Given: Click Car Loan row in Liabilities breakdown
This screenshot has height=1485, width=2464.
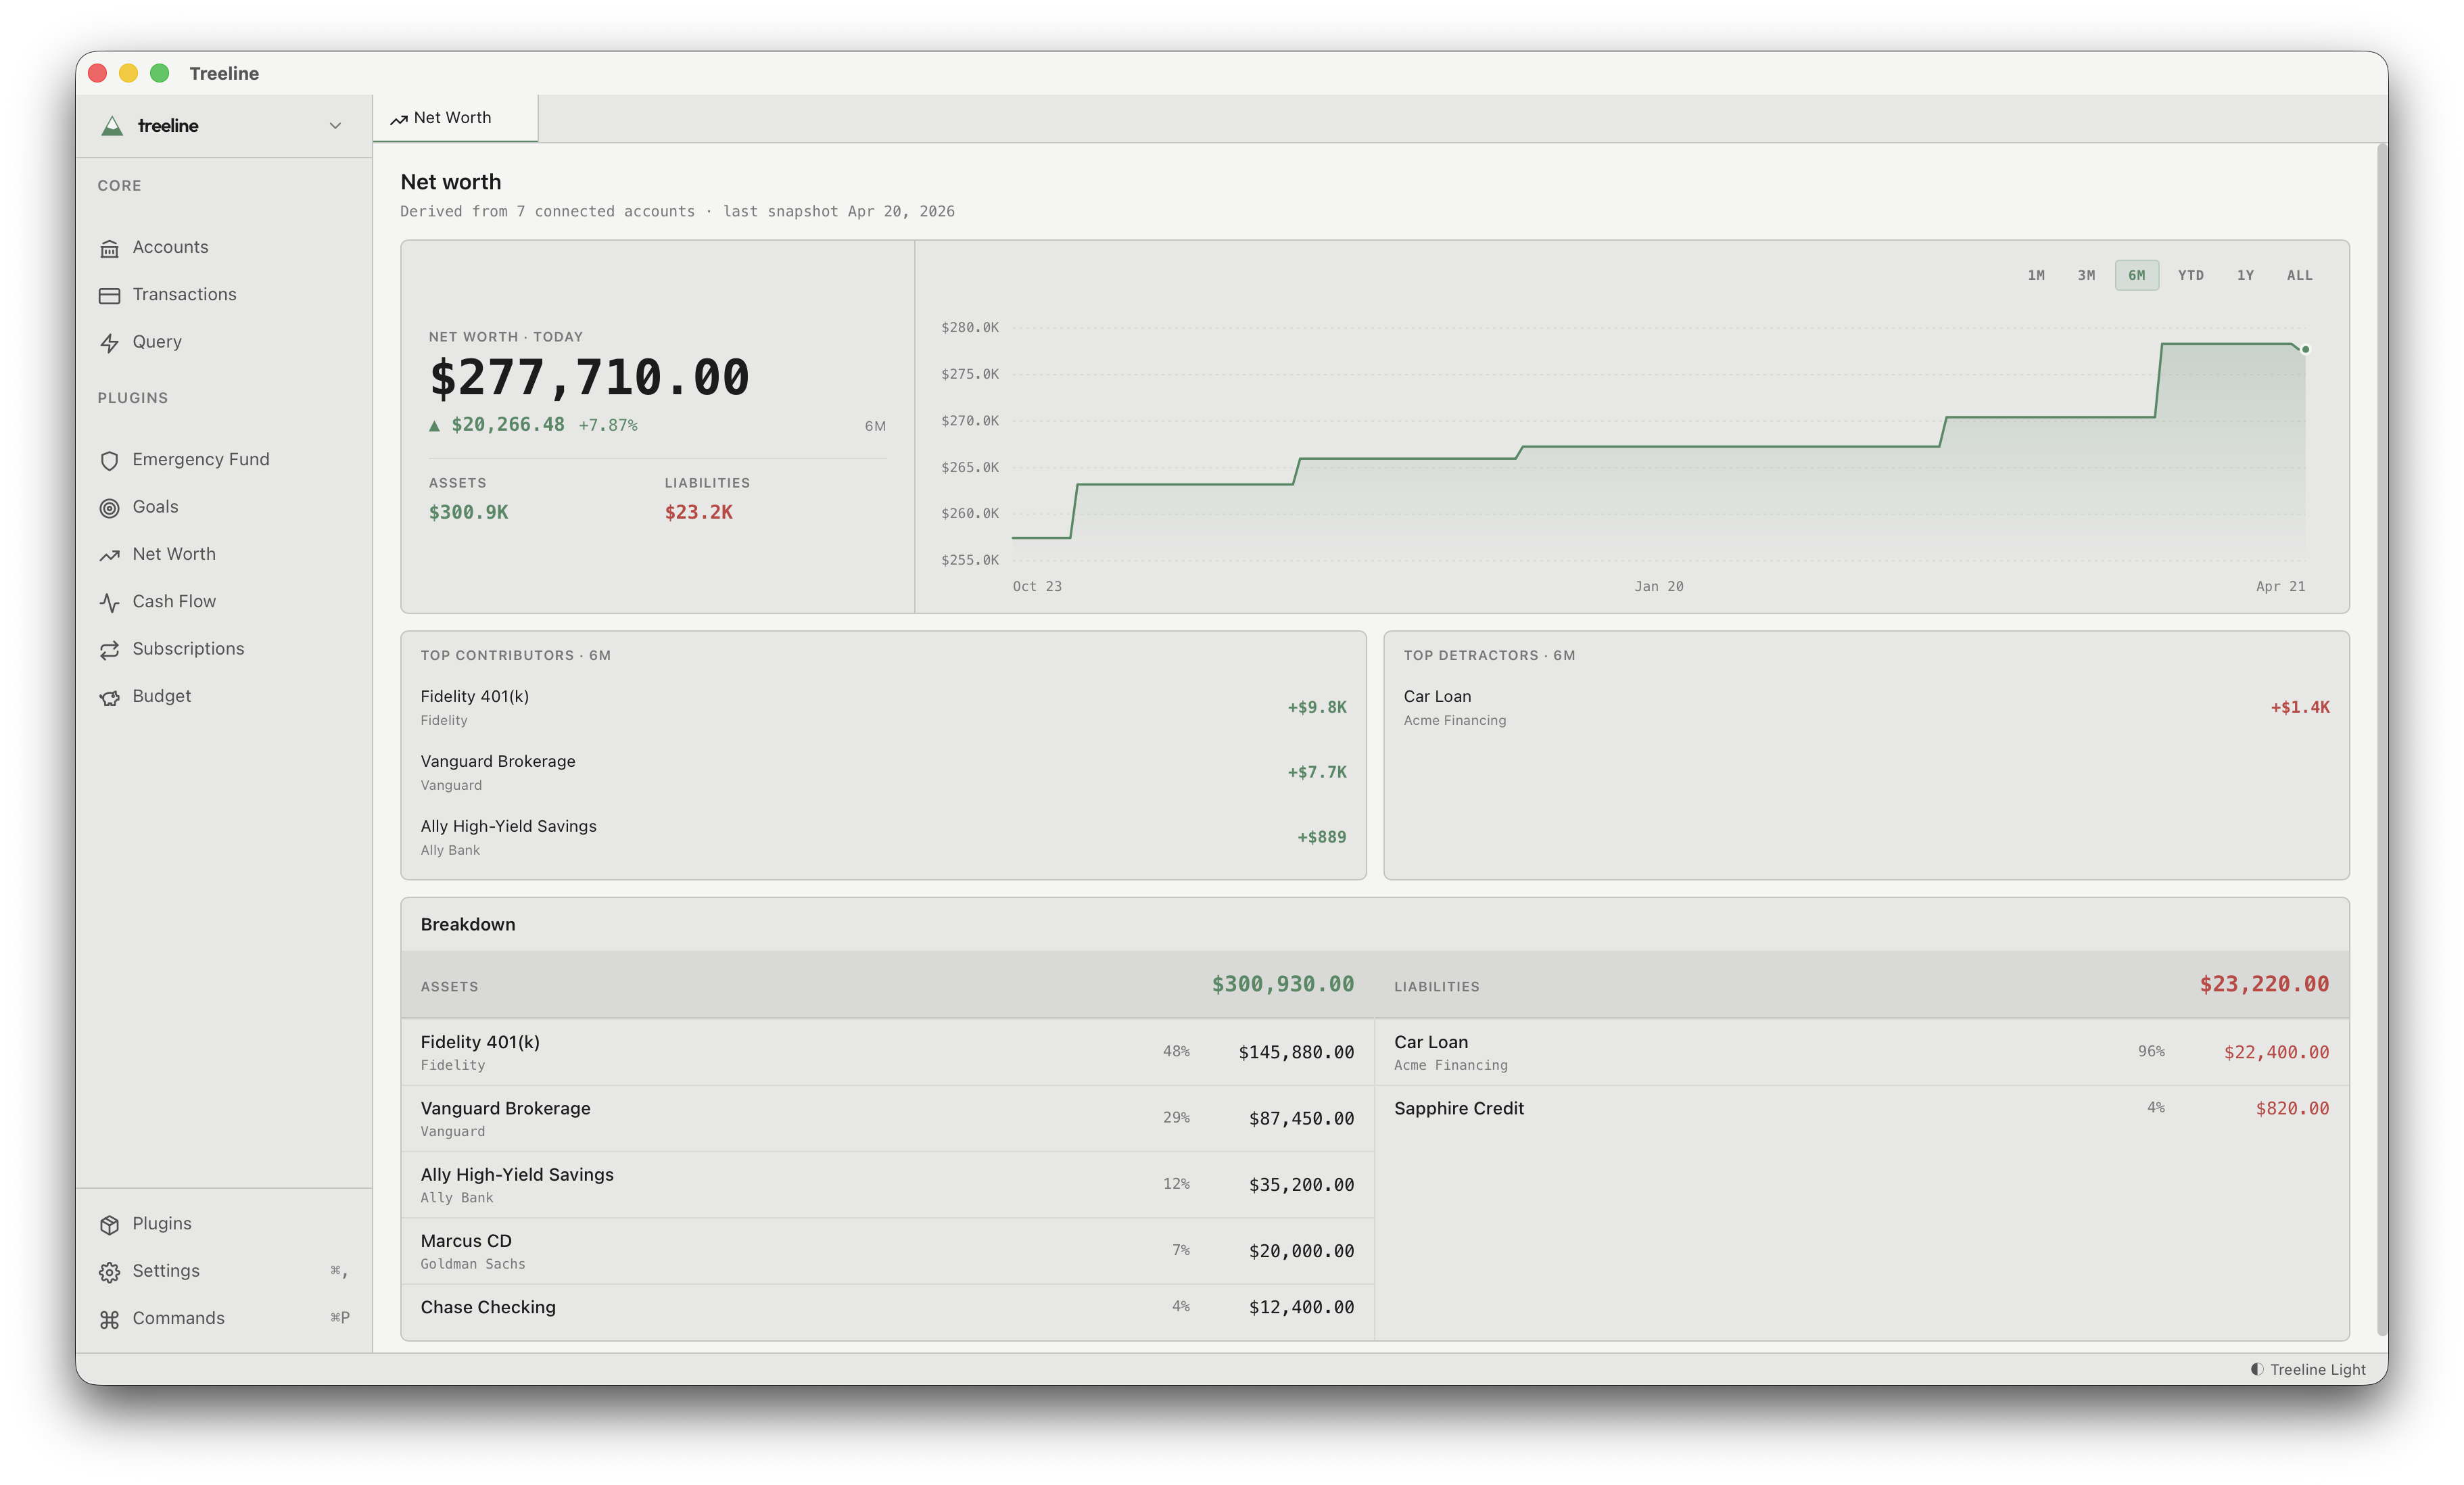Looking at the screenshot, I should point(1862,1052).
